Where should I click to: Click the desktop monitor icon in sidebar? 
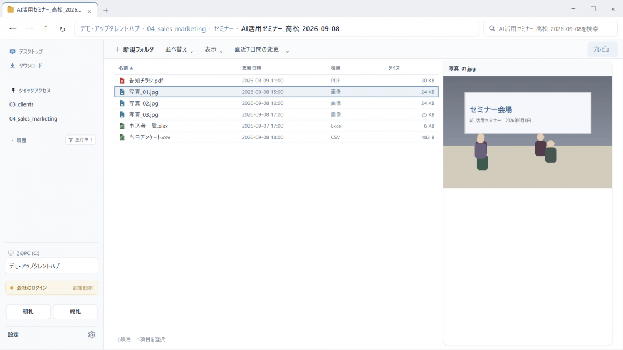13,52
